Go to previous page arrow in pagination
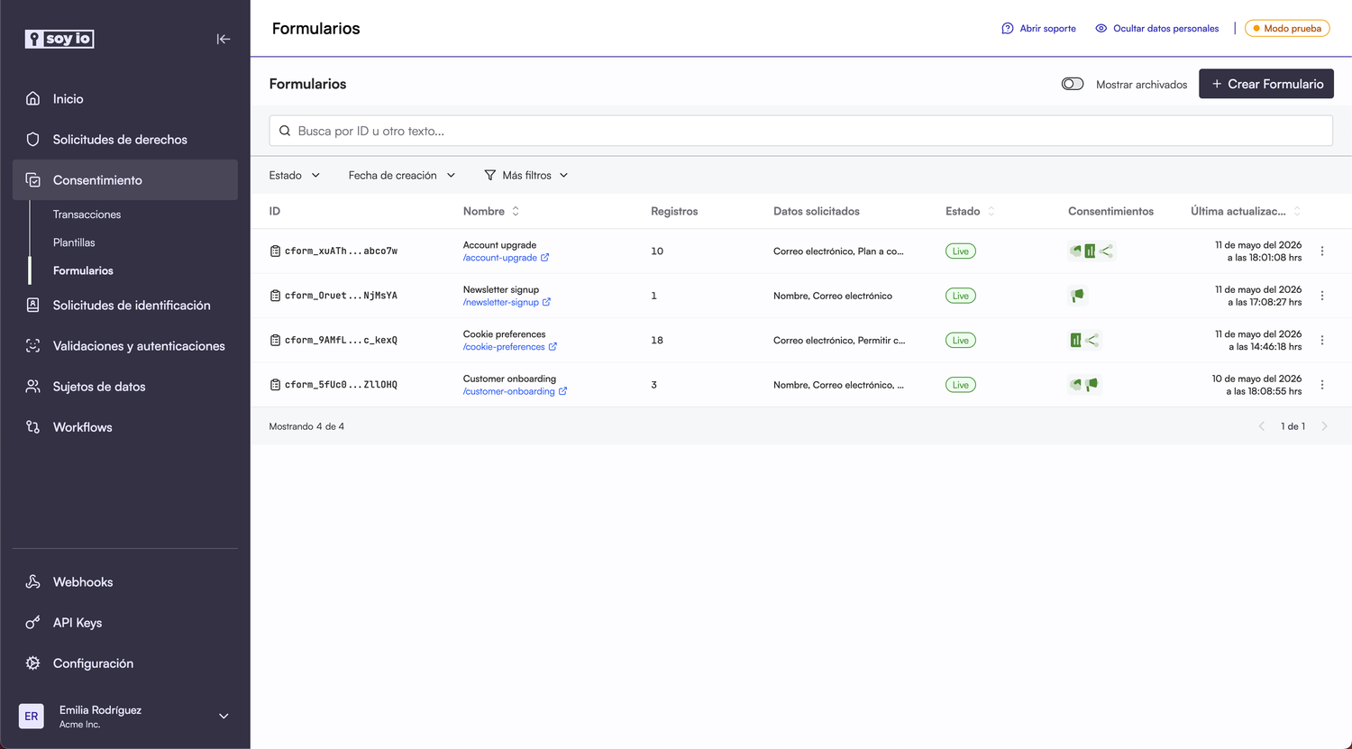This screenshot has height=749, width=1352. [x=1261, y=426]
